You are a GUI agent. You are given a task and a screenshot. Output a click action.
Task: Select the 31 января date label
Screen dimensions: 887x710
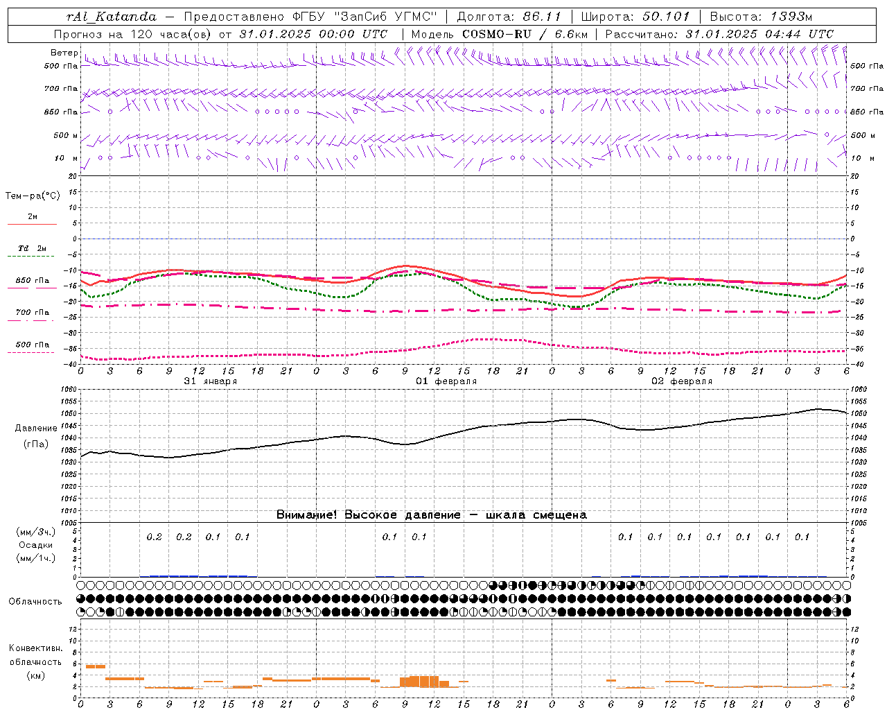[x=211, y=381]
